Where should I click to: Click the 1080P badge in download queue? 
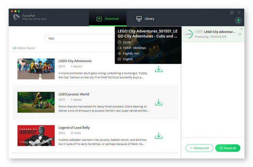[199, 32]
